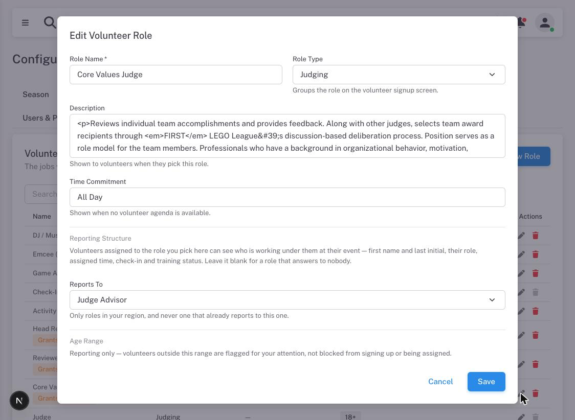This screenshot has width=575, height=420.
Task: Click the background Search roles field
Action: coord(41,194)
